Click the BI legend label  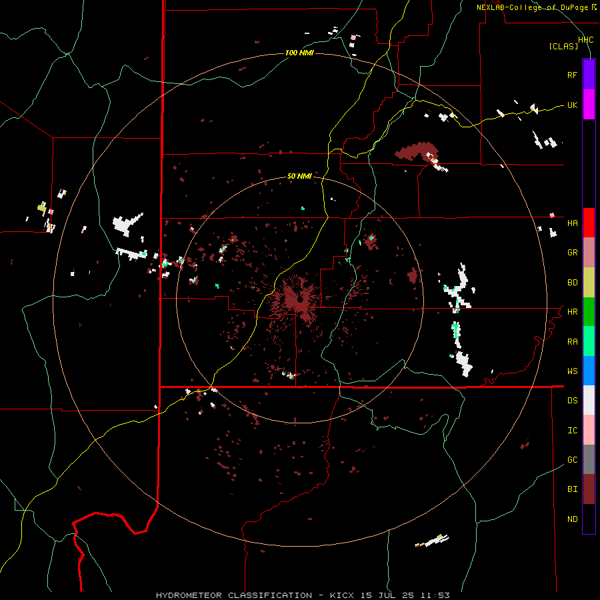click(572, 489)
